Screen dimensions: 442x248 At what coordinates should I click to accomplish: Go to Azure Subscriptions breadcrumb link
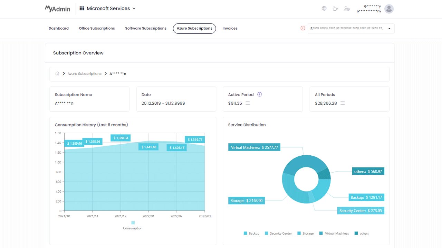coord(85,74)
